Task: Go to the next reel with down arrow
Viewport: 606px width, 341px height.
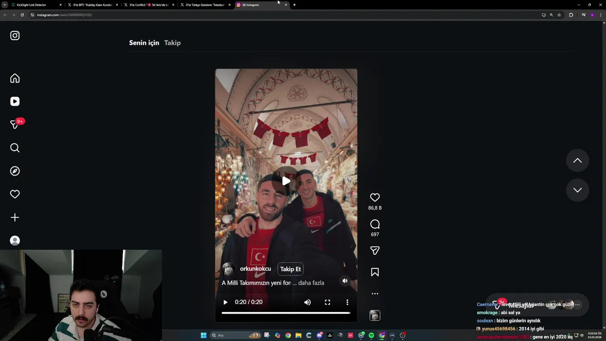Action: tap(577, 190)
